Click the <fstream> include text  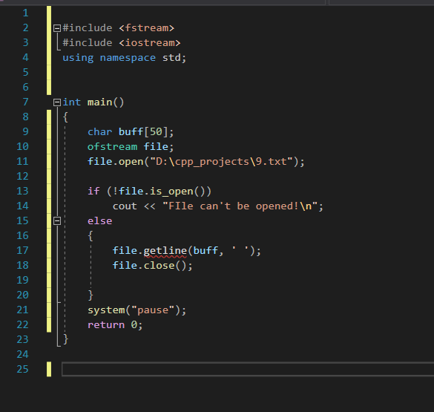(x=147, y=28)
